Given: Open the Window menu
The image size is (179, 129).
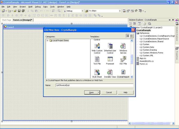Looking at the screenshot, I should (61, 7).
